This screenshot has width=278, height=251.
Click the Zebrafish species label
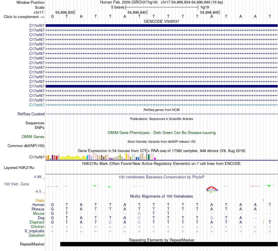37,236
